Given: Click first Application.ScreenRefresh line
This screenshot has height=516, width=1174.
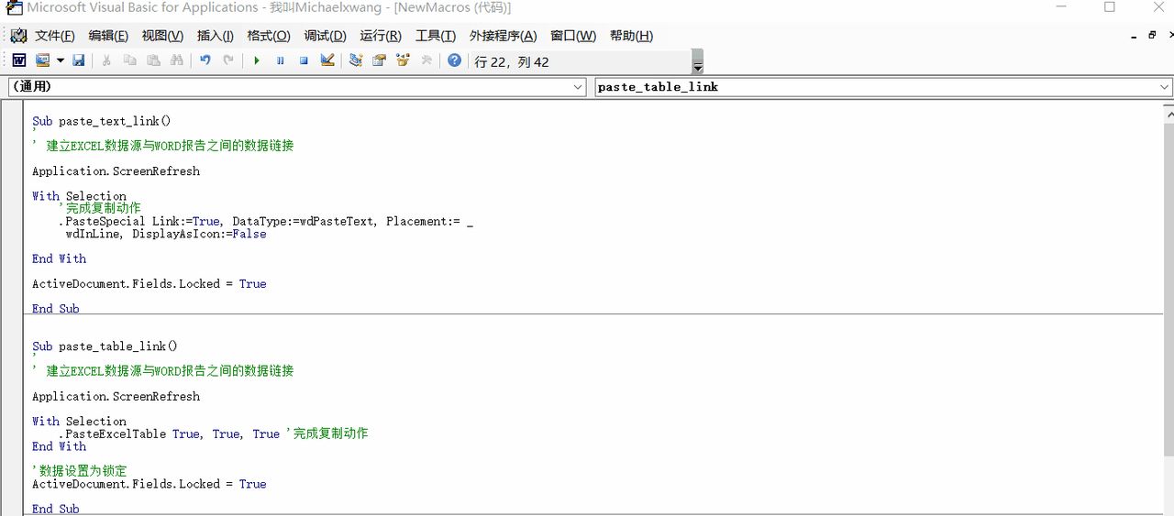Looking at the screenshot, I should click(116, 171).
